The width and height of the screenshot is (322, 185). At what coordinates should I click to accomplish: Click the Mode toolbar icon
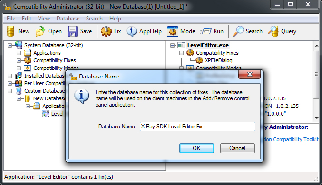[x=173, y=31]
